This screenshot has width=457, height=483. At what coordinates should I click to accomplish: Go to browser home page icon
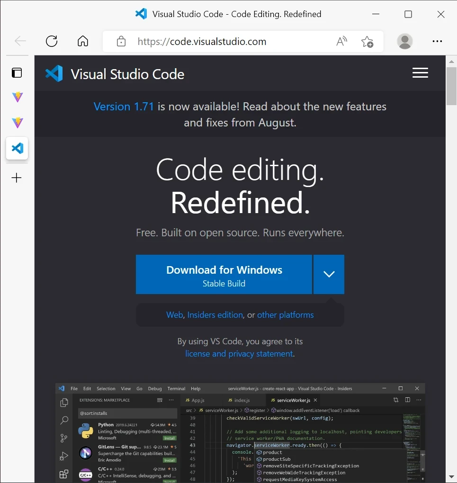click(82, 41)
